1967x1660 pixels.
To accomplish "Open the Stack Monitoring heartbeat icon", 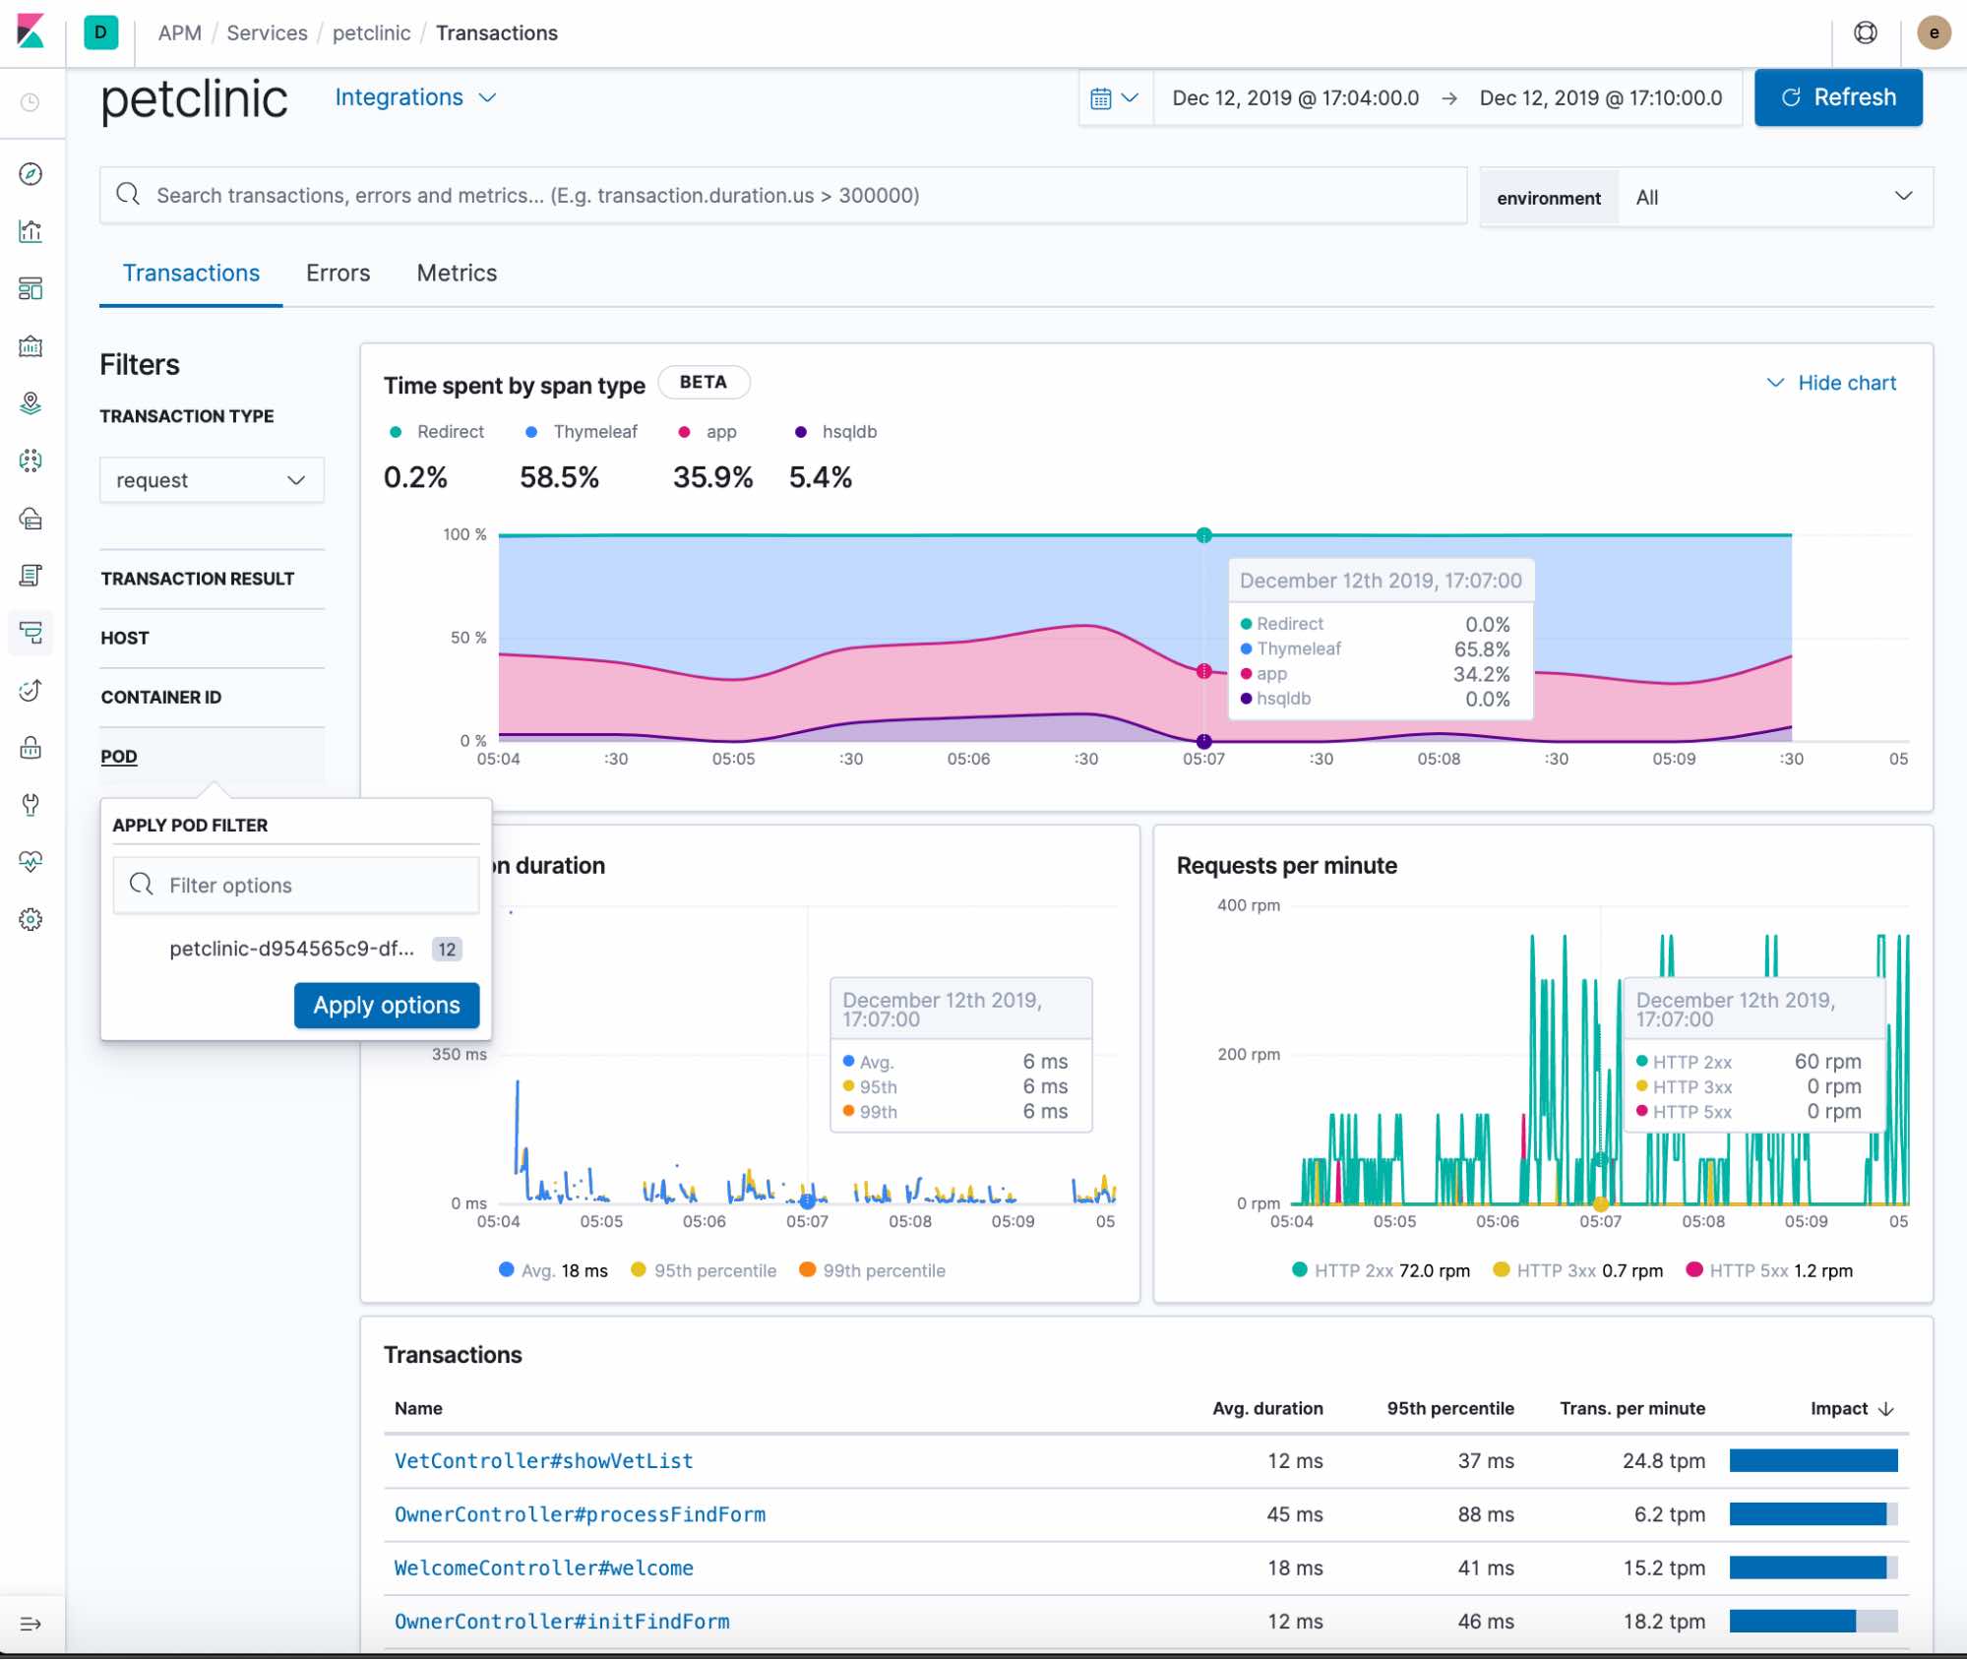I will (31, 862).
